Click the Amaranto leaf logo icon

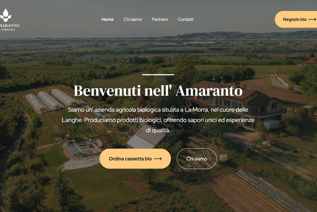pyautogui.click(x=5, y=15)
